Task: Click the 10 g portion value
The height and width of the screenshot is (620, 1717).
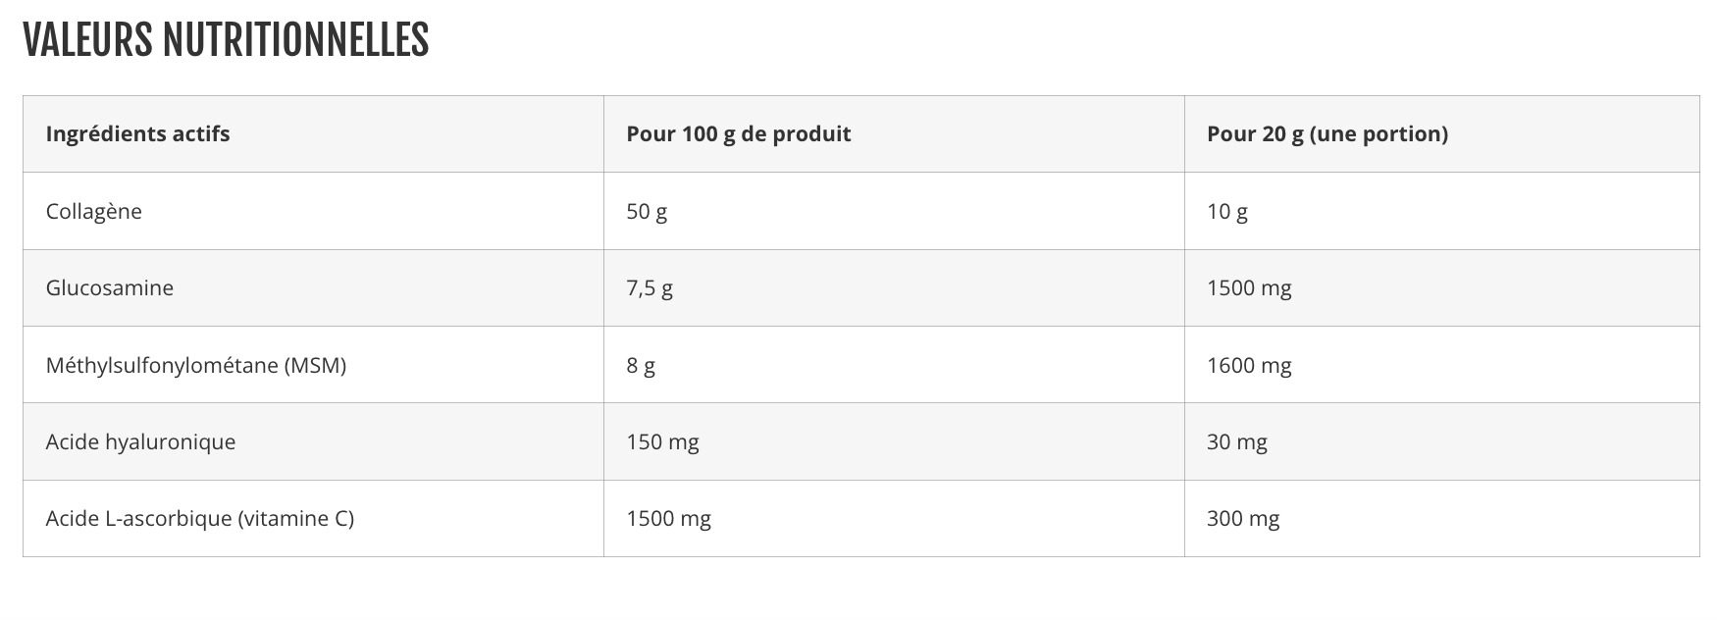Action: pos(1226,212)
